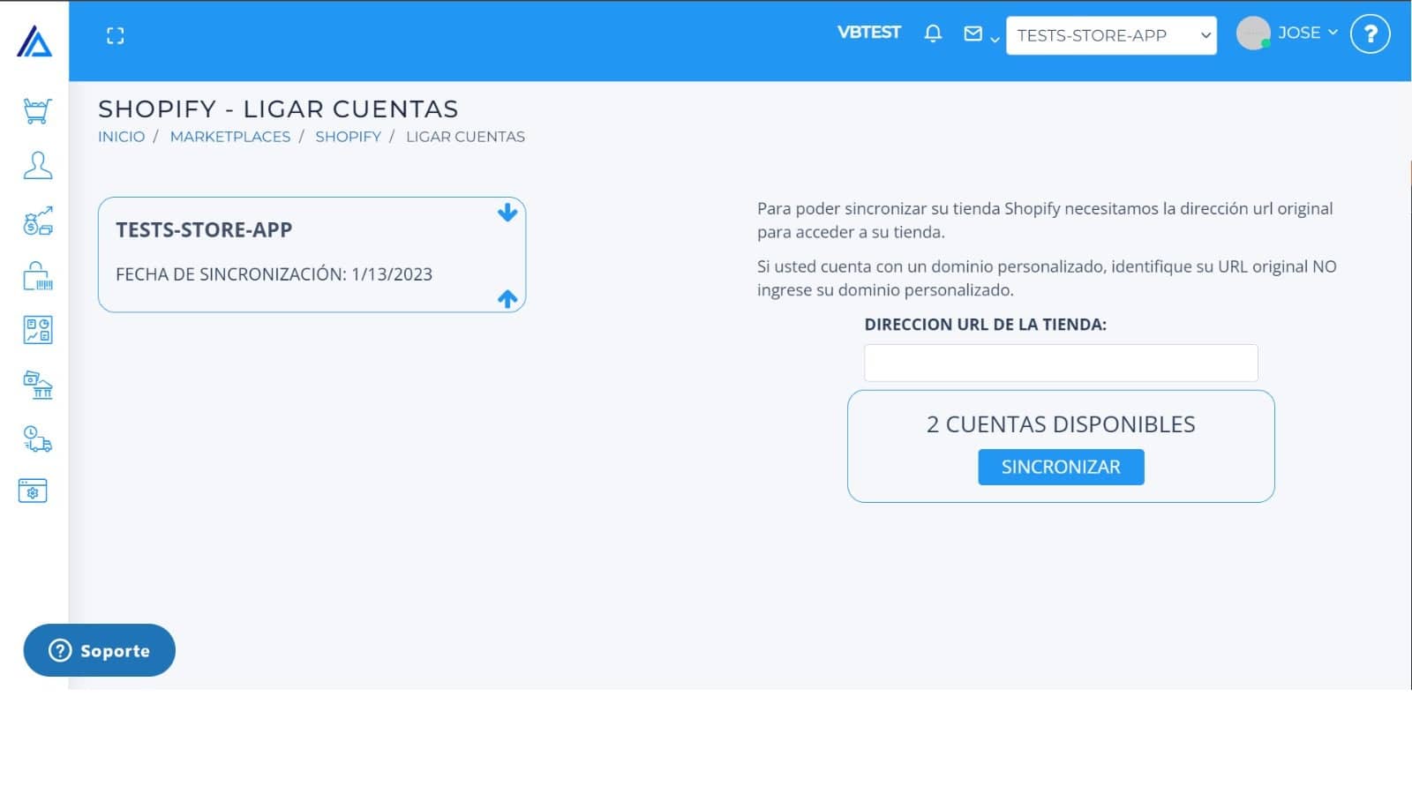Click the Soporte help button
1412x794 pixels.
point(99,650)
